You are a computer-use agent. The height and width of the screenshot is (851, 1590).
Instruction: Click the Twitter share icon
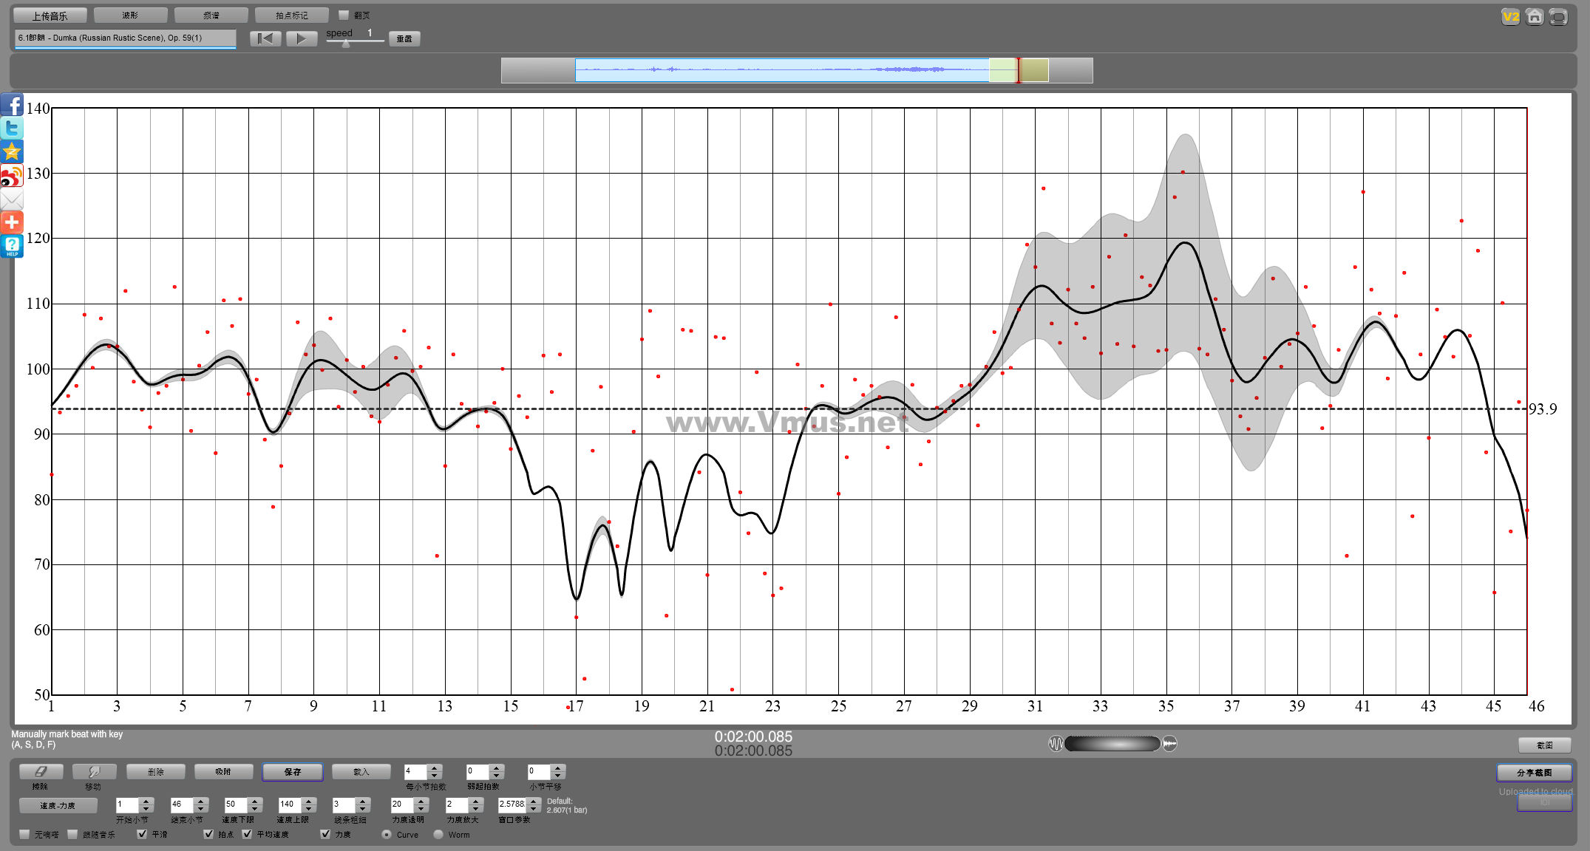12,129
